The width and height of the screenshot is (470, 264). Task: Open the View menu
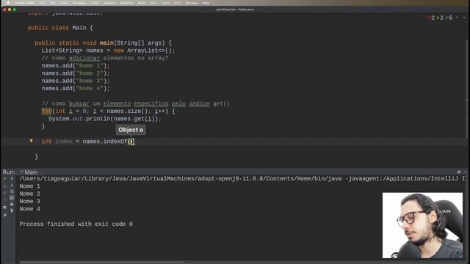pyautogui.click(x=64, y=3)
